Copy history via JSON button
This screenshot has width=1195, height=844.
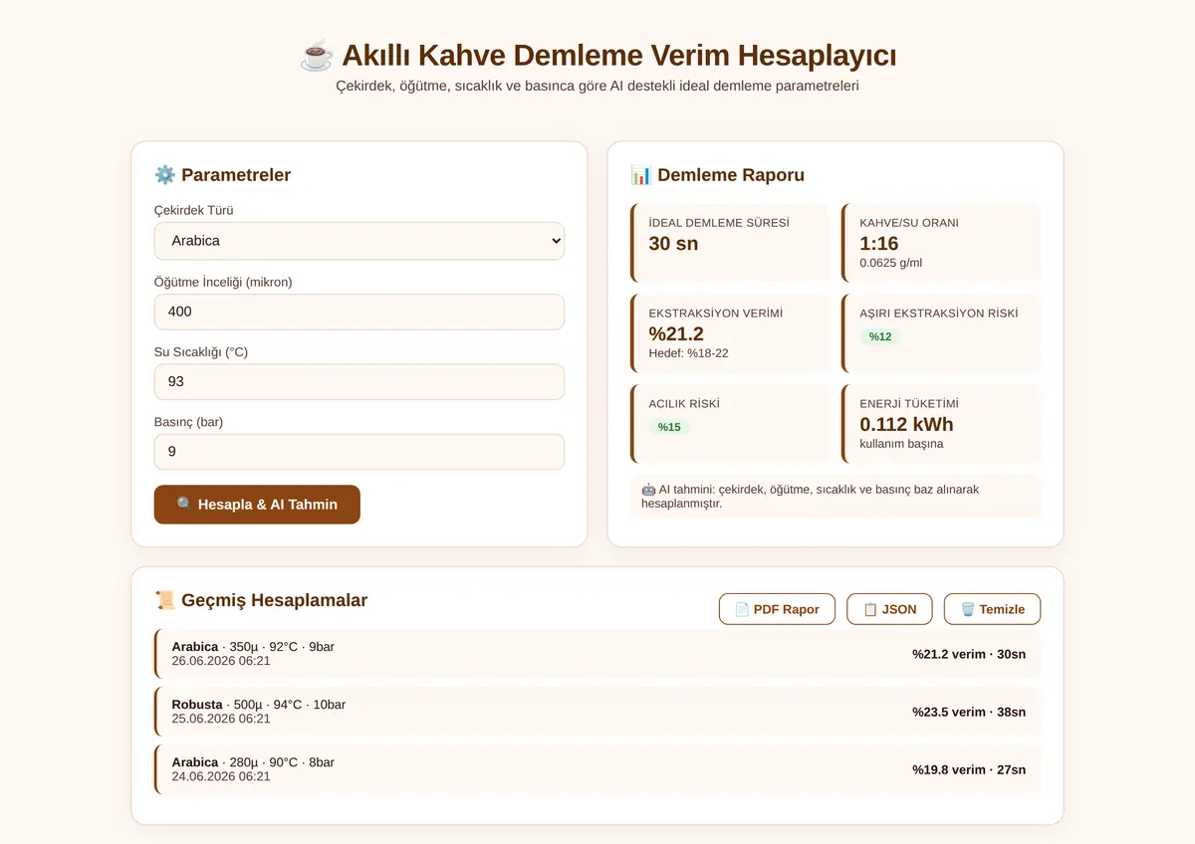[889, 609]
